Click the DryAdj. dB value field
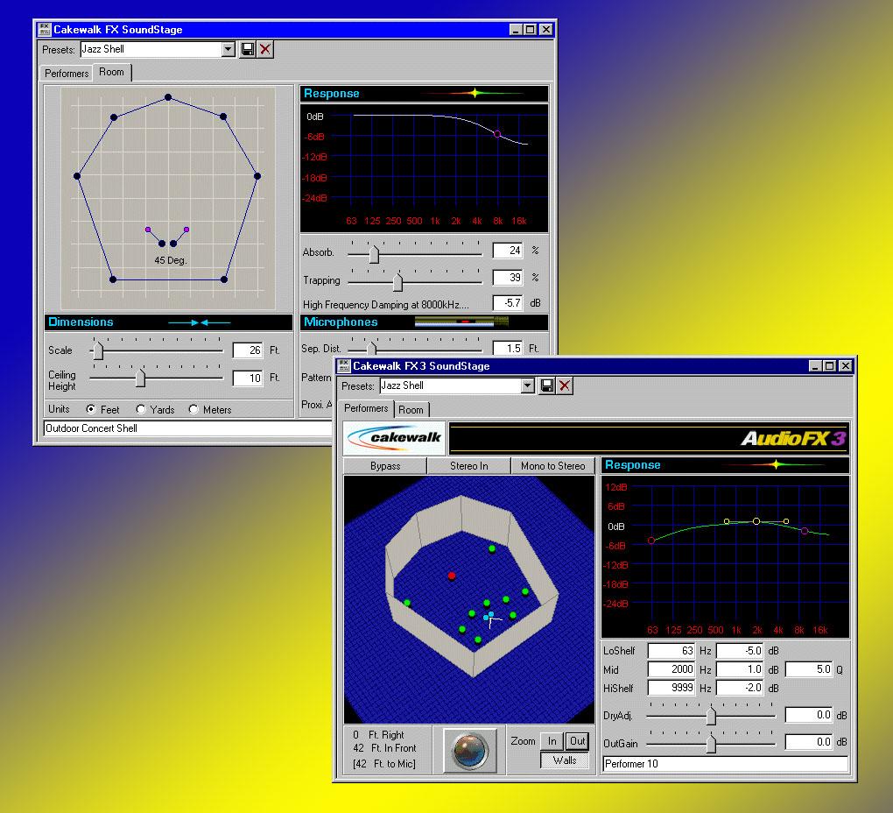Viewport: 893px width, 813px height. [809, 715]
